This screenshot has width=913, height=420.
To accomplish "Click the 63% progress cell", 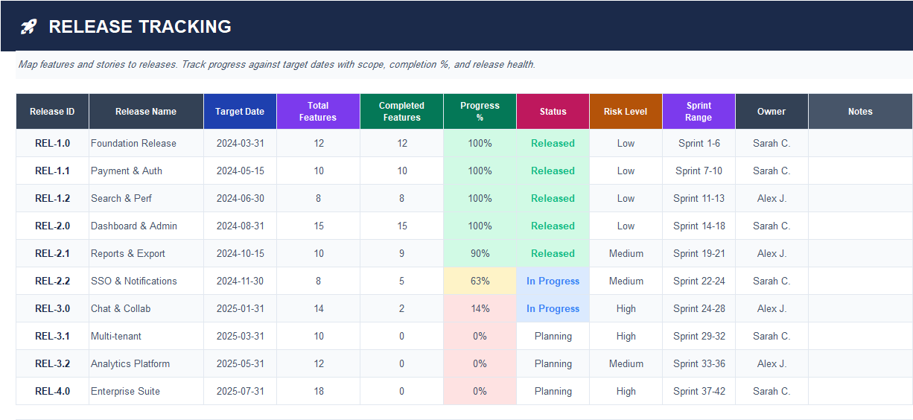I will pyautogui.click(x=480, y=281).
